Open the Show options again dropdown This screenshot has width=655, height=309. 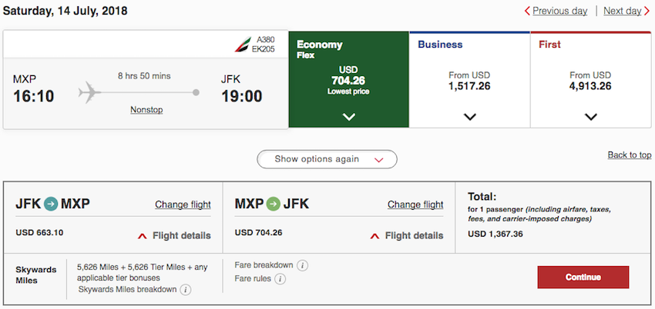[327, 159]
